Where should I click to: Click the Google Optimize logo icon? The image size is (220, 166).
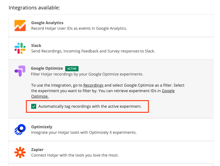tap(20, 71)
